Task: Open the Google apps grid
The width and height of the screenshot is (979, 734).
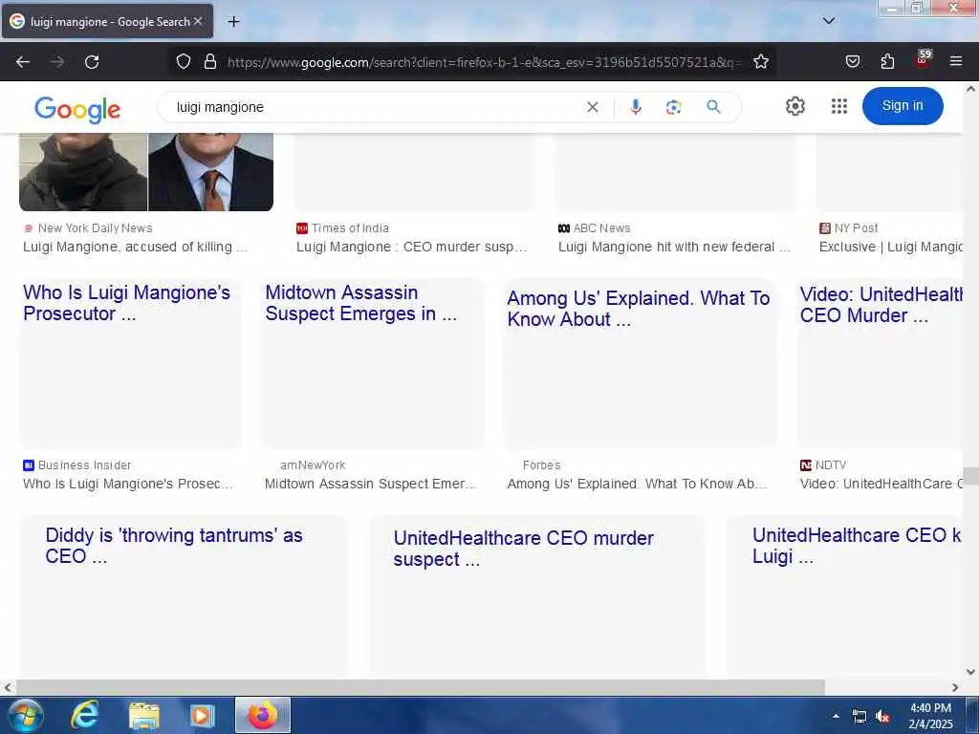Action: [x=839, y=106]
